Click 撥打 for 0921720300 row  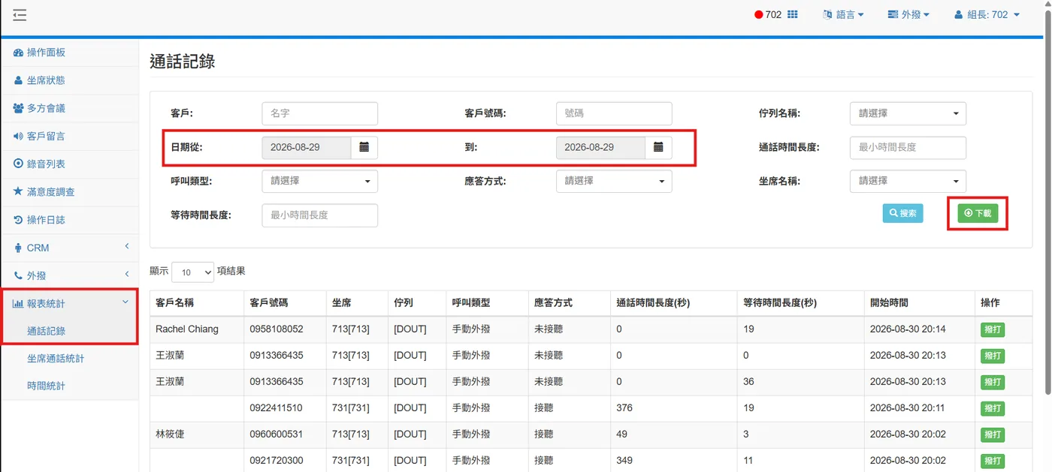click(x=992, y=461)
